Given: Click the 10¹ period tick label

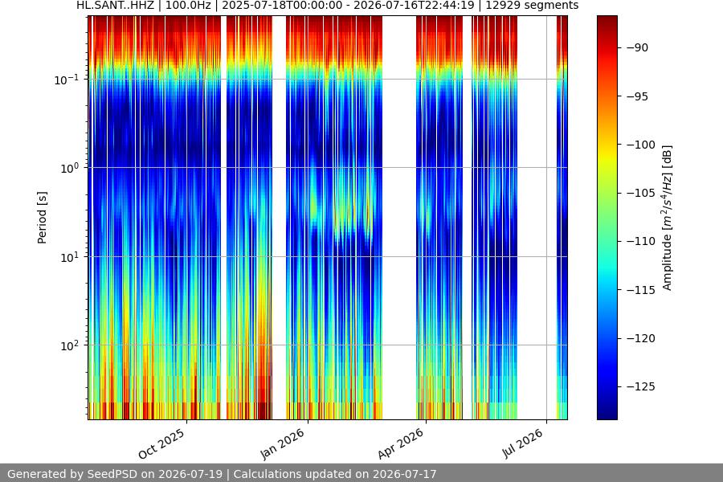Looking at the screenshot, I should point(70,257).
